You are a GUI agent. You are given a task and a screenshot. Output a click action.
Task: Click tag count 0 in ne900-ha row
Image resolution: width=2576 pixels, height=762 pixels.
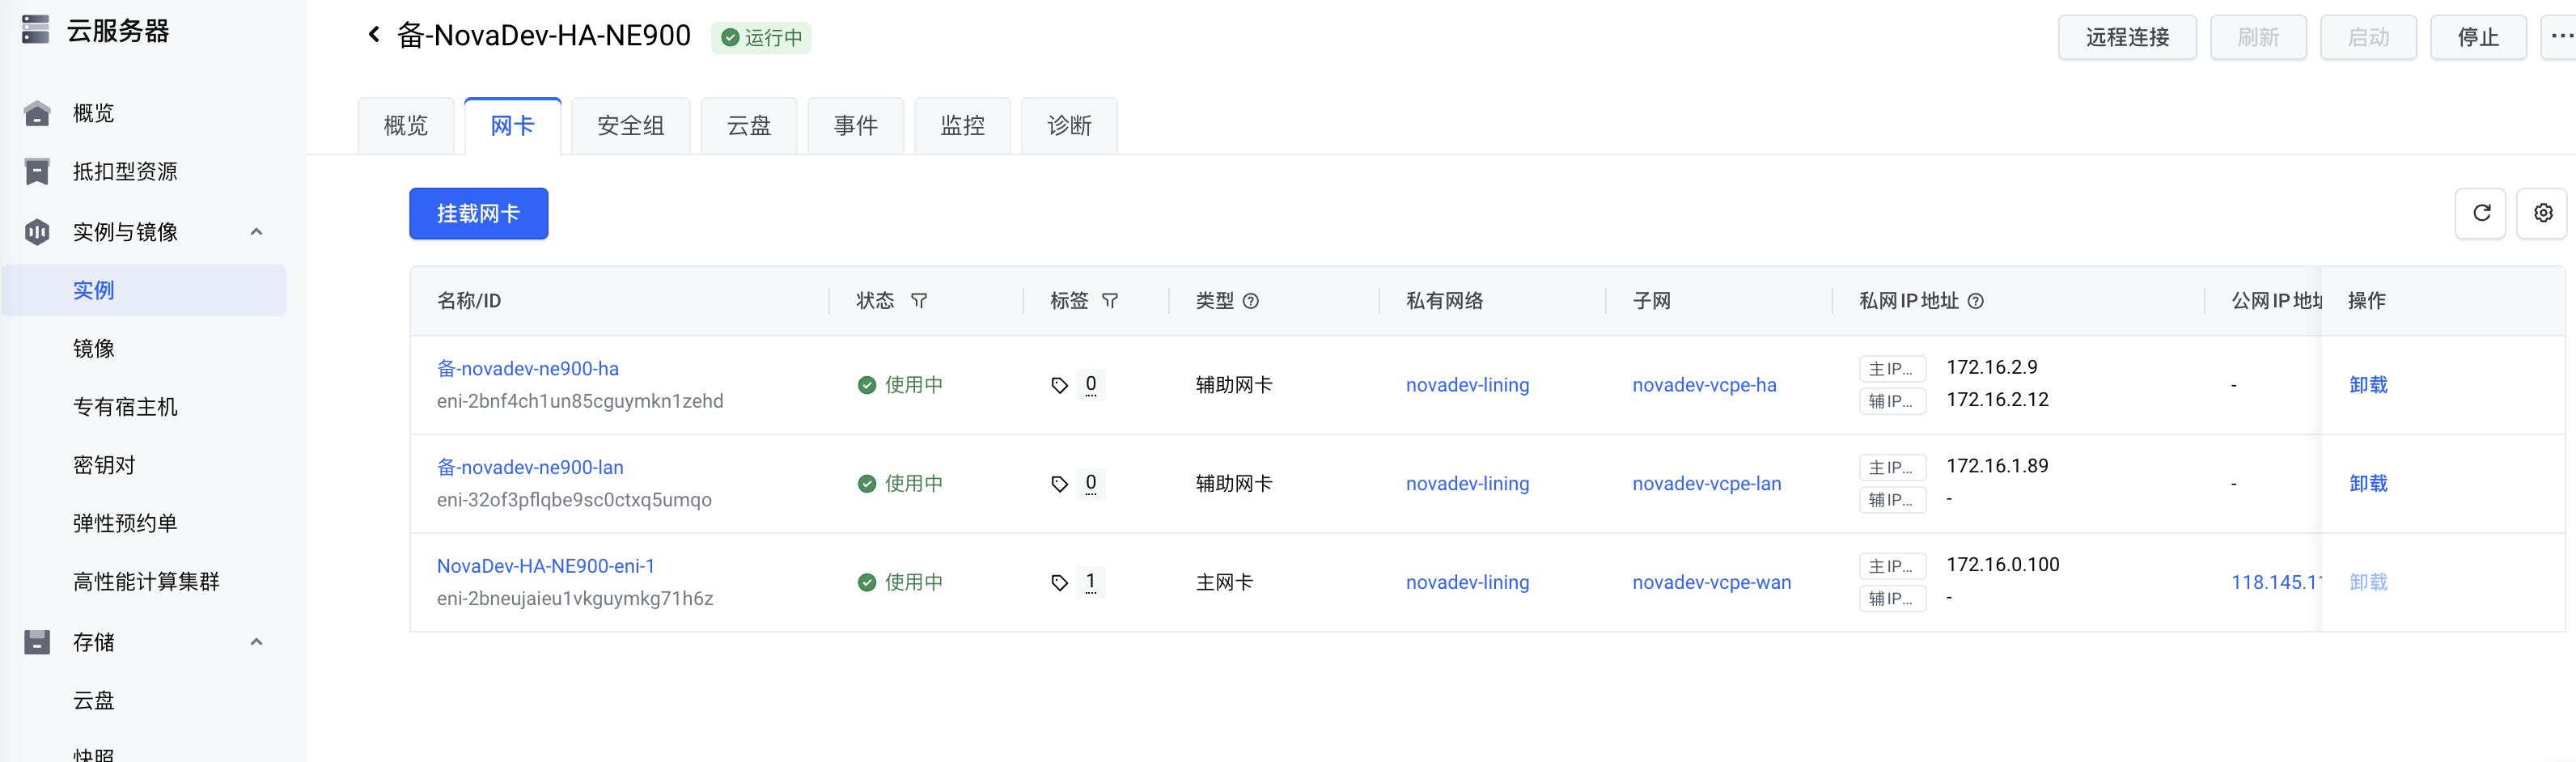pos(1091,384)
